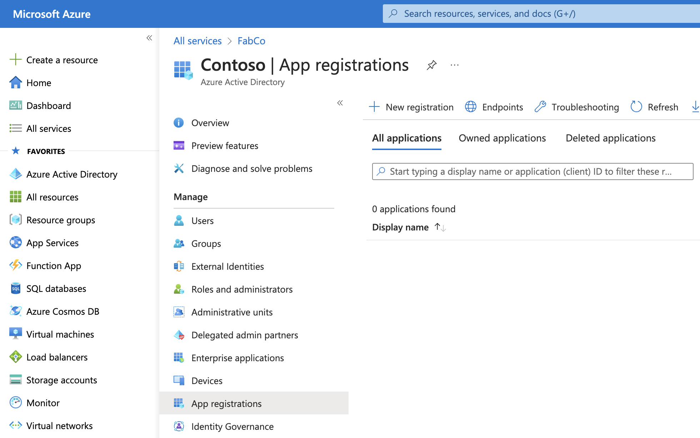Image resolution: width=700 pixels, height=438 pixels.
Task: Open the Deleted applications tab
Action: 610,138
